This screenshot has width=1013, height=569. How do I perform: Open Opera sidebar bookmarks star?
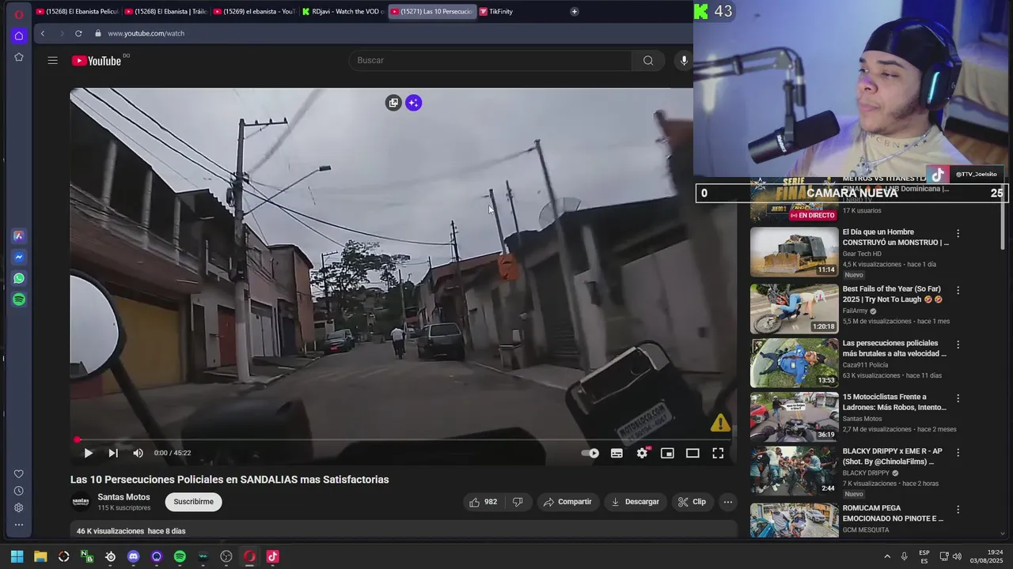[19, 57]
